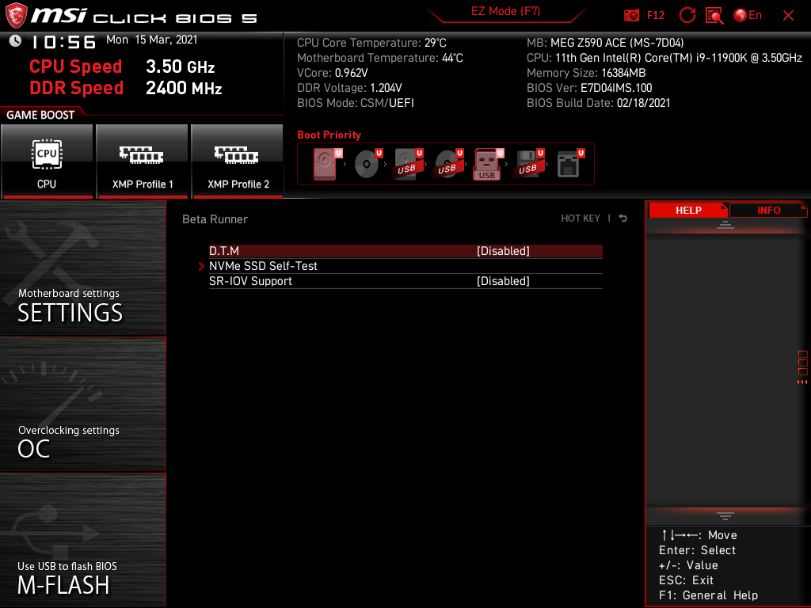
Task: Enable XMP Profile 1
Action: tap(143, 161)
